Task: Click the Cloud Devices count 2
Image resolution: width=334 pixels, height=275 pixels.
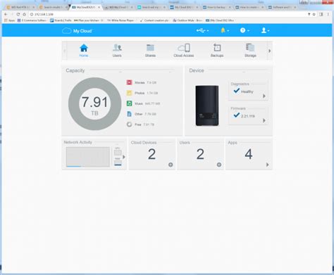Action: (151, 154)
